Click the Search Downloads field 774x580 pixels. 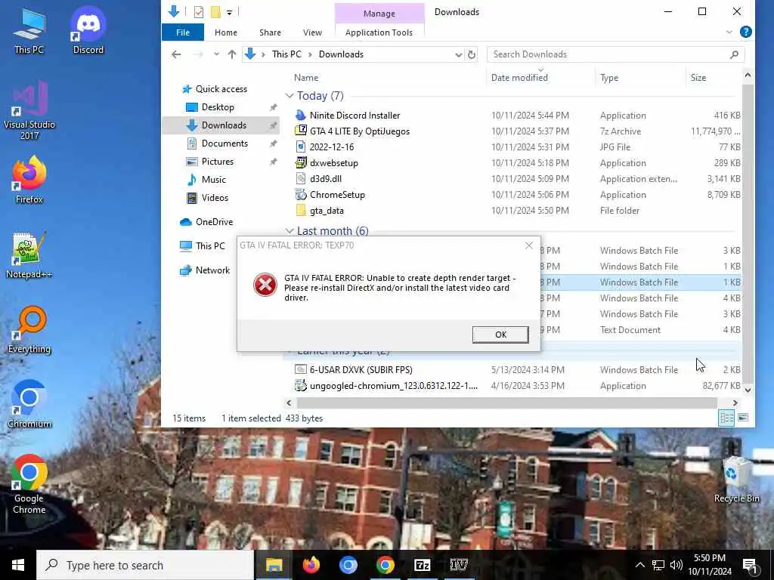coord(608,54)
